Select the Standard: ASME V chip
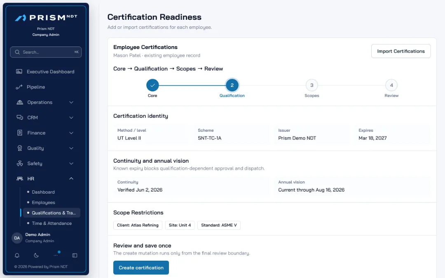 (219, 225)
